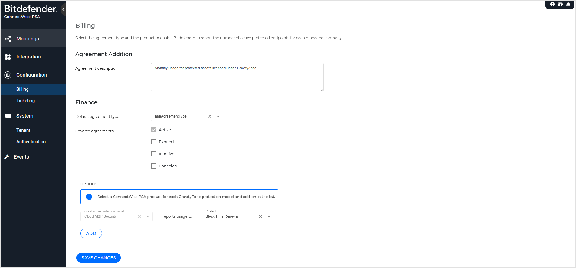Go to the Integration section

[33, 57]
